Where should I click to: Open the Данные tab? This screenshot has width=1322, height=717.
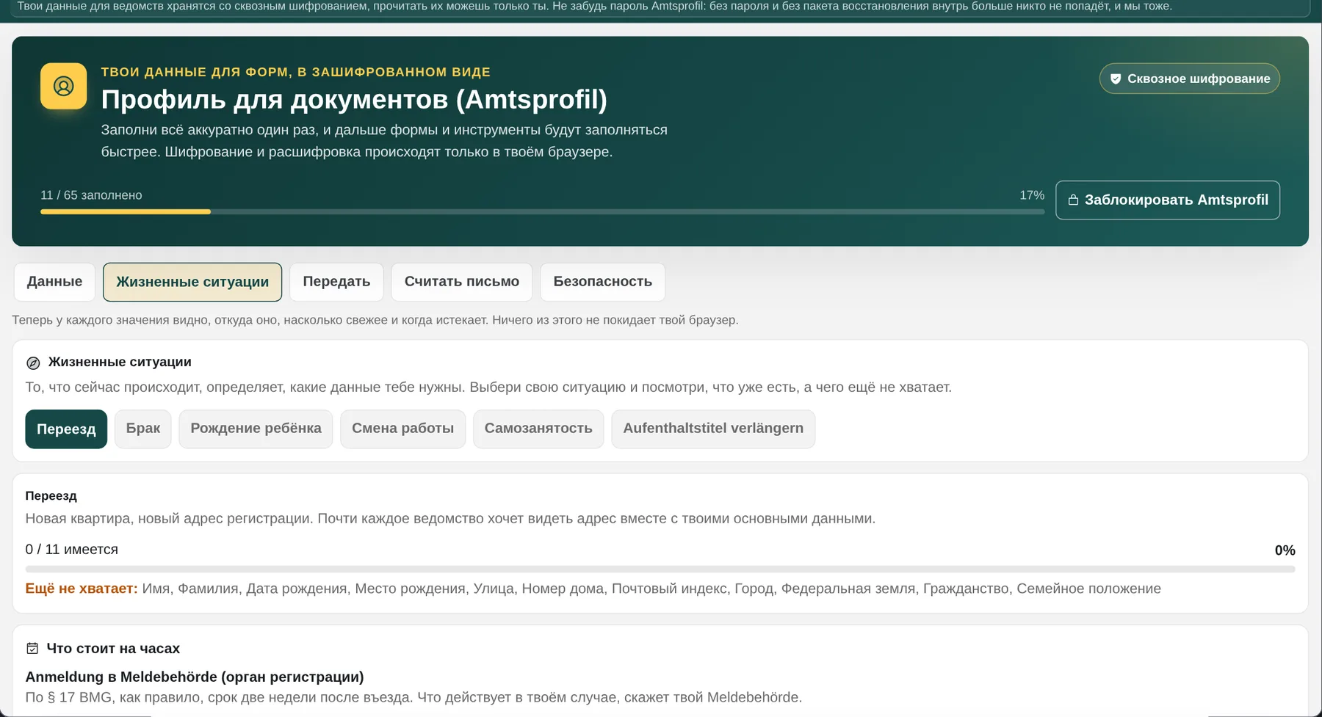(x=54, y=282)
